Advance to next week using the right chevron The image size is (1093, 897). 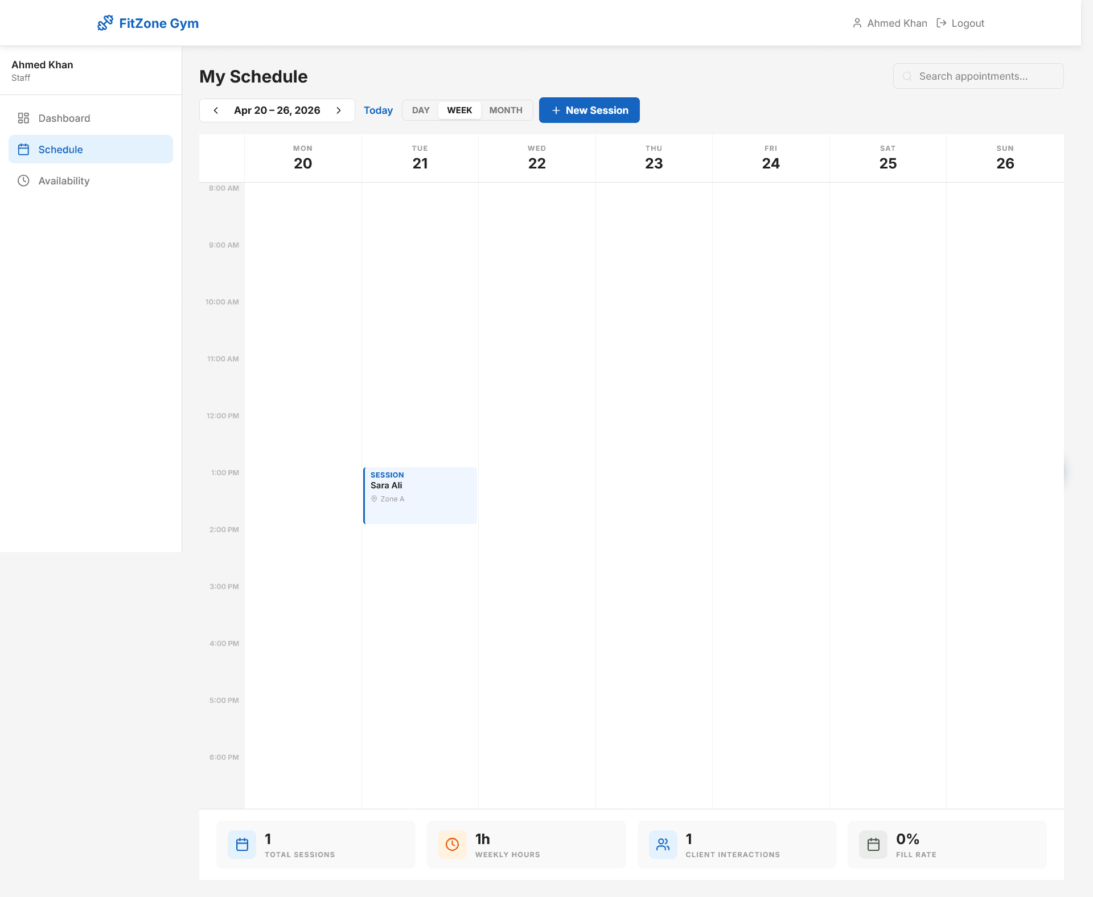click(x=339, y=110)
